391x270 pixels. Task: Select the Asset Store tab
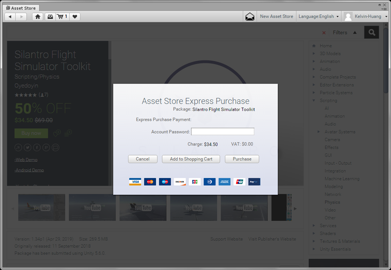[21, 8]
